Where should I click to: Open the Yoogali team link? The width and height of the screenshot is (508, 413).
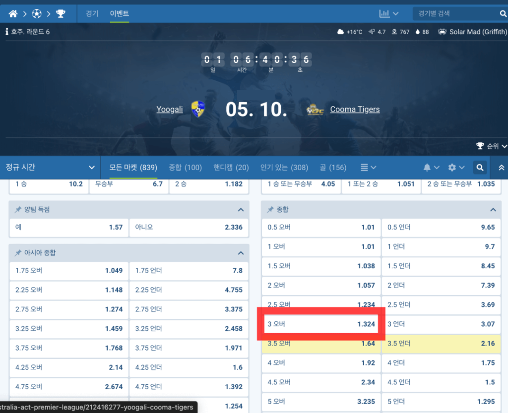pyautogui.click(x=170, y=109)
